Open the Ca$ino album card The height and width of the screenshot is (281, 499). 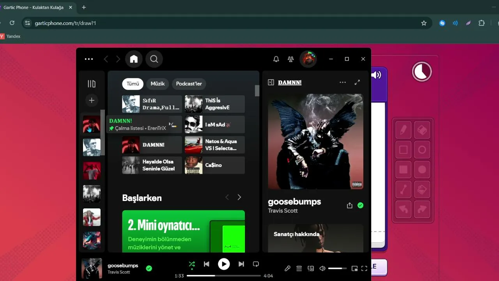coord(215,165)
